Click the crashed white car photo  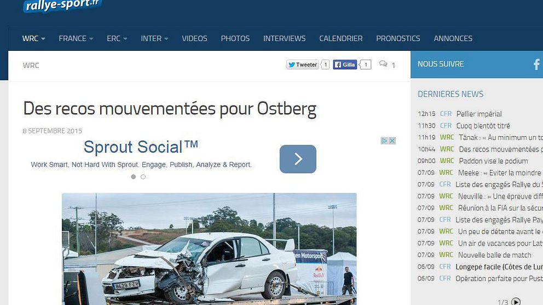pyautogui.click(x=209, y=249)
